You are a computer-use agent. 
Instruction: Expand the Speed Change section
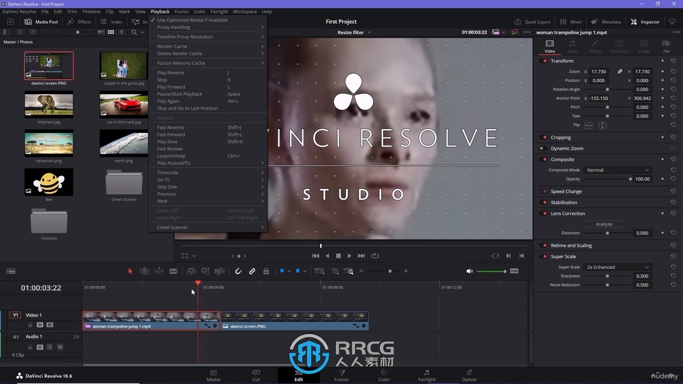[x=566, y=191]
